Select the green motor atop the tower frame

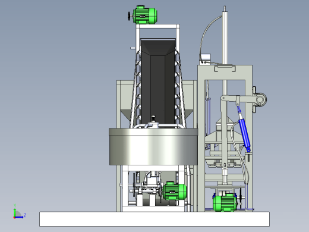click(145, 15)
